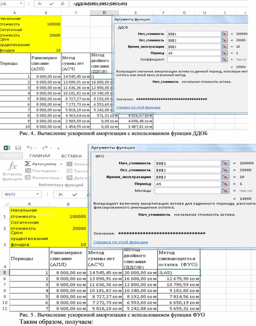This screenshot has height=326, width=256.
Task: Select cell with 971,52 сом
Action: point(104,115)
